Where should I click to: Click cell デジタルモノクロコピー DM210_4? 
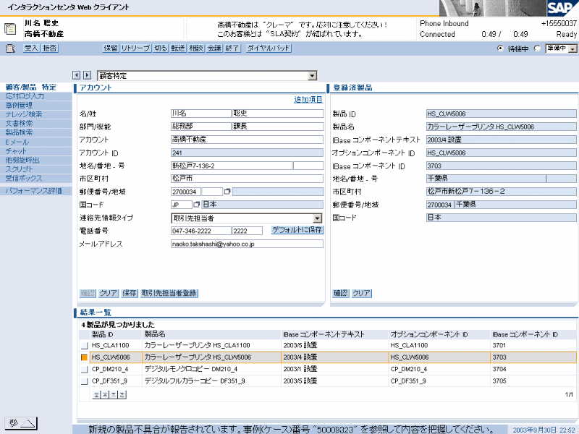211,369
